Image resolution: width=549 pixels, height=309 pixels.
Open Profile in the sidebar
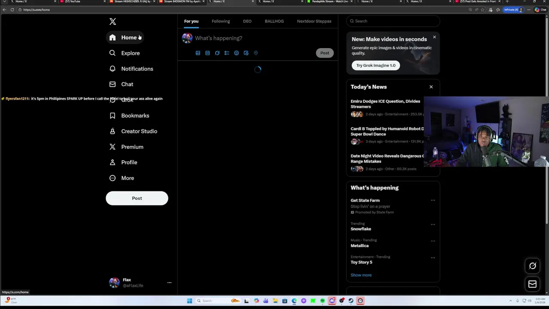tap(123, 162)
